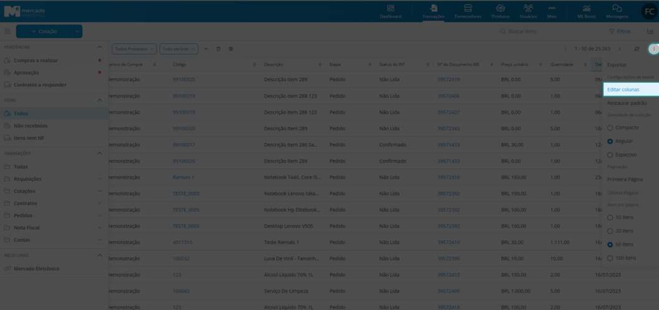Viewport: 659px width, 310px height.
Task: Collapse the Itens section
Action: 100,100
